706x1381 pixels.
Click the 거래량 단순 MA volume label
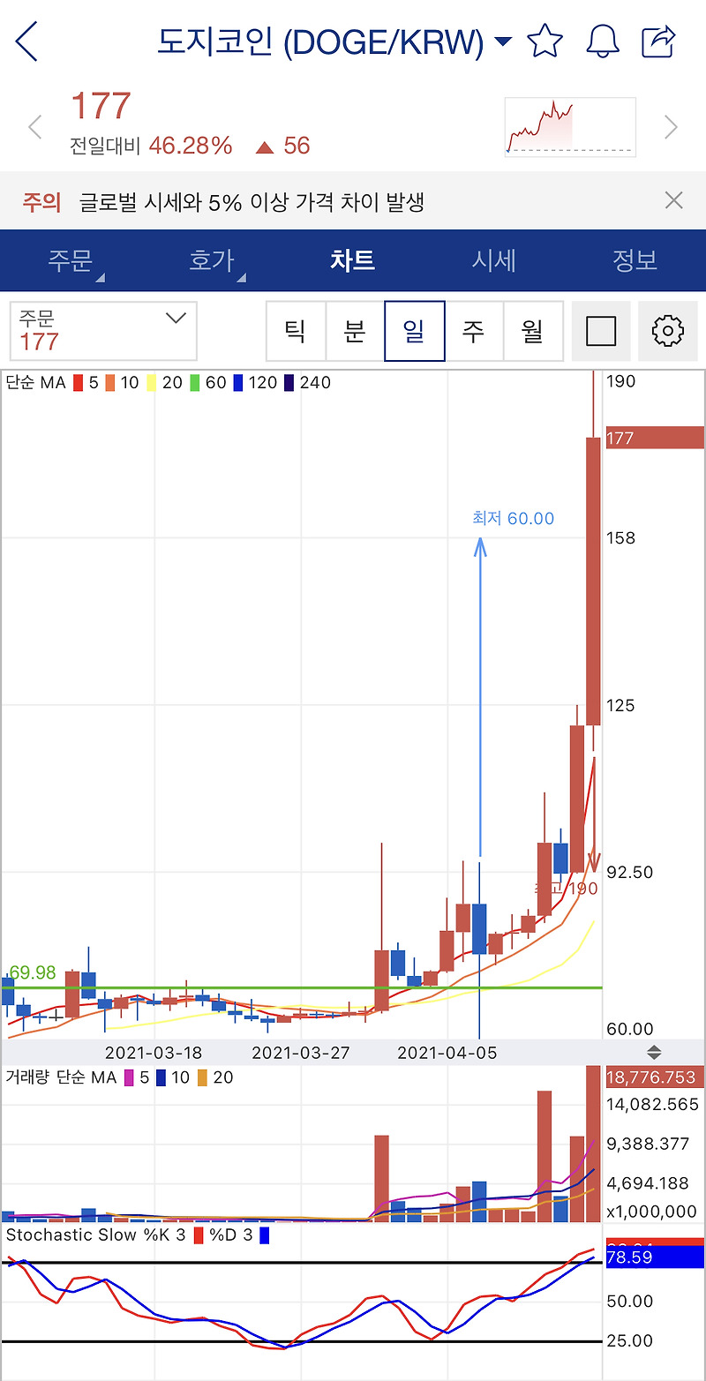tap(61, 1077)
